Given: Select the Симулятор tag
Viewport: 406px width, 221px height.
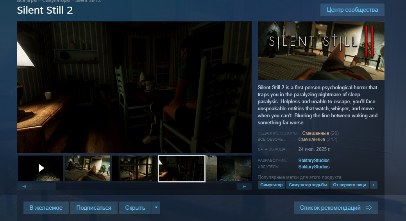Looking at the screenshot, I should click(x=271, y=185).
